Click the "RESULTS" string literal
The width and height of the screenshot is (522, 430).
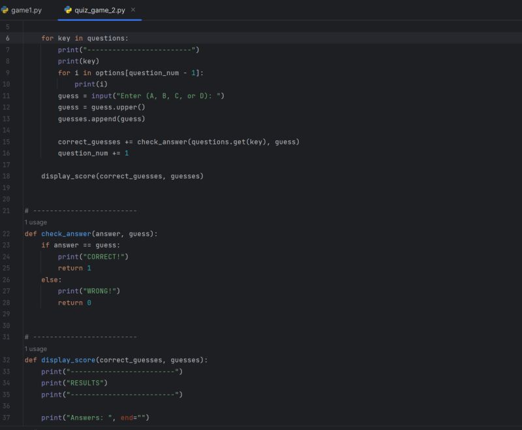(87, 383)
